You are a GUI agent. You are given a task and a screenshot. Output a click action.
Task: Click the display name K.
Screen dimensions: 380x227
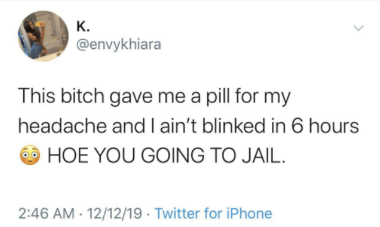[x=83, y=26]
